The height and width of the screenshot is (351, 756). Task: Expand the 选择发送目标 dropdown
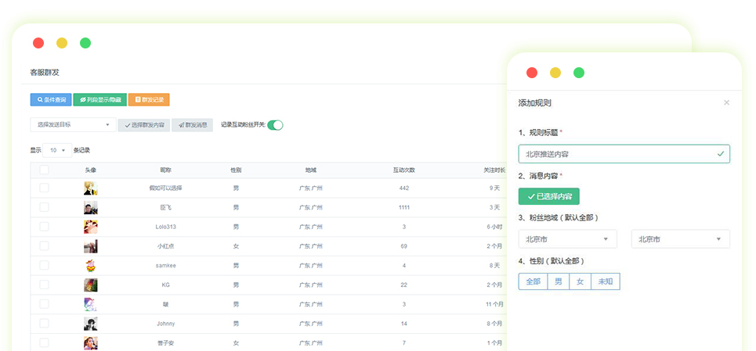[x=73, y=124]
